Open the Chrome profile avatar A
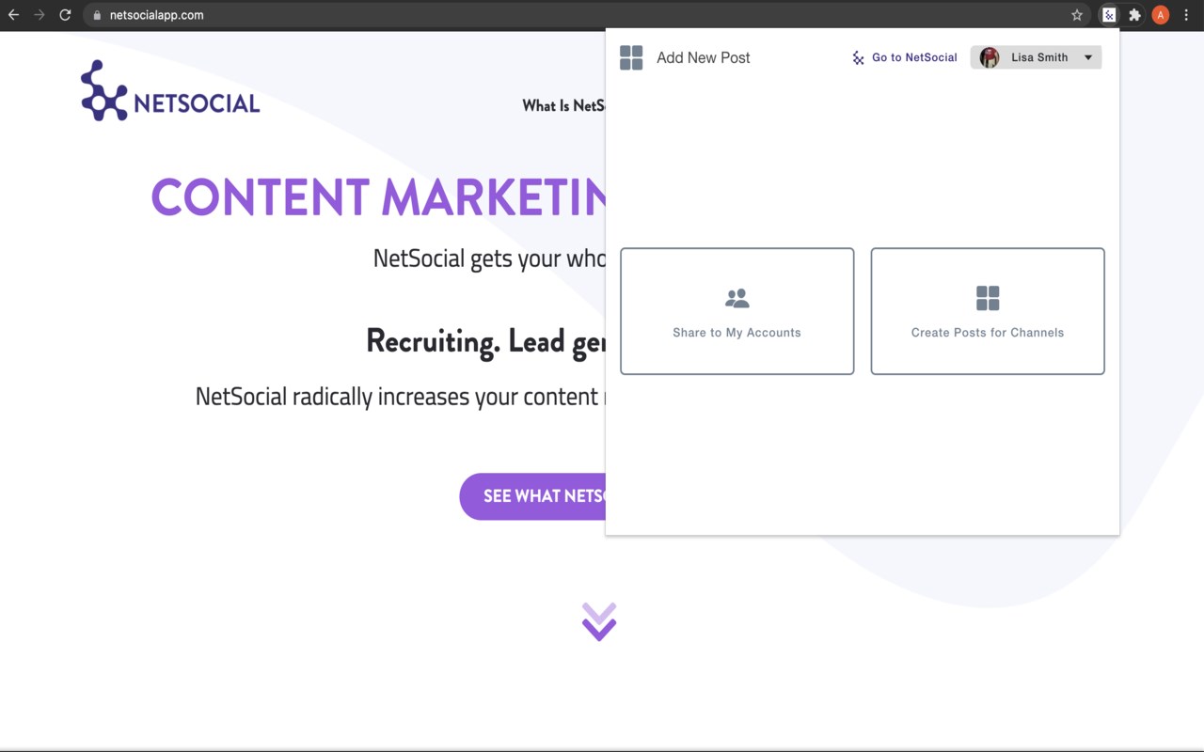The height and width of the screenshot is (752, 1204). tap(1161, 15)
